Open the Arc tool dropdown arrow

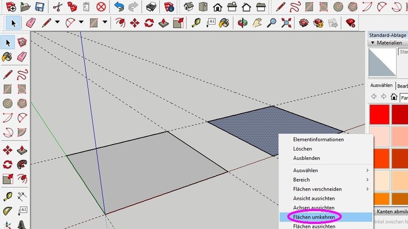coord(81,22)
